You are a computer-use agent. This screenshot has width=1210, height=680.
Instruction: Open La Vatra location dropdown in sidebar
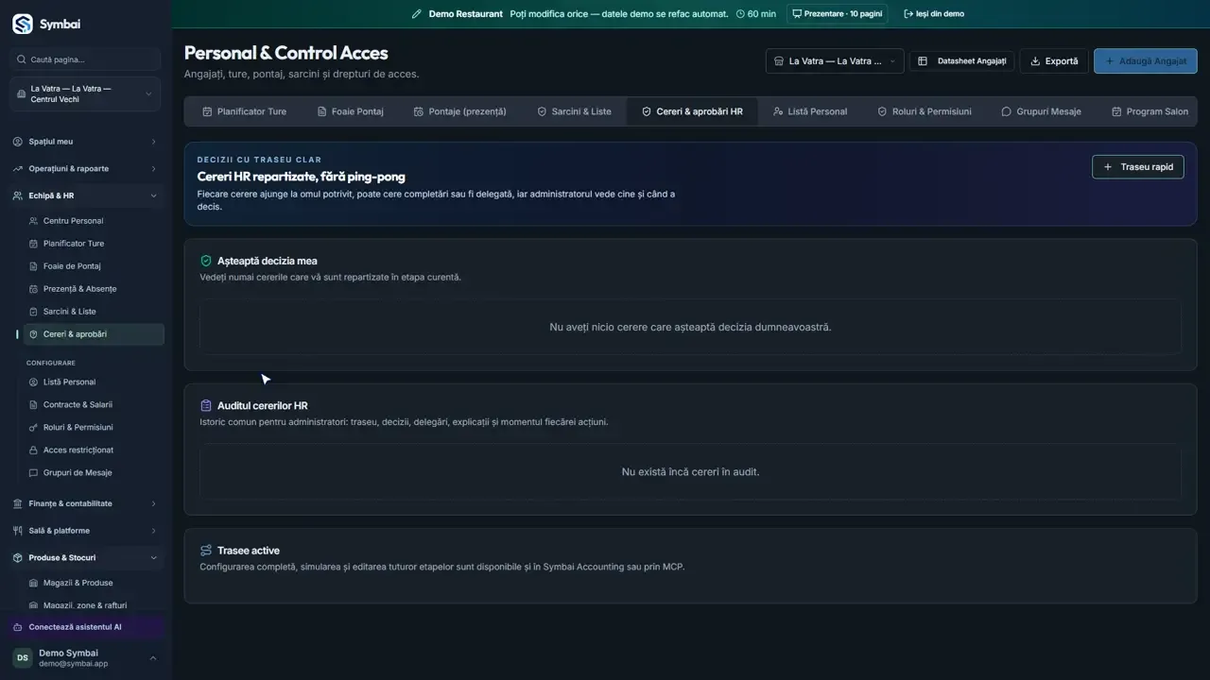(86, 94)
